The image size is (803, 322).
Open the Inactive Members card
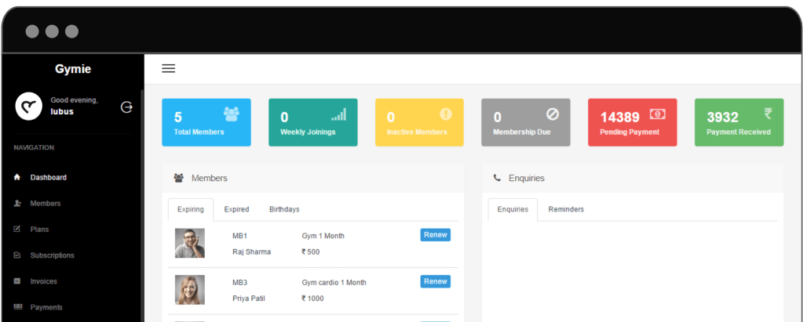pos(419,123)
